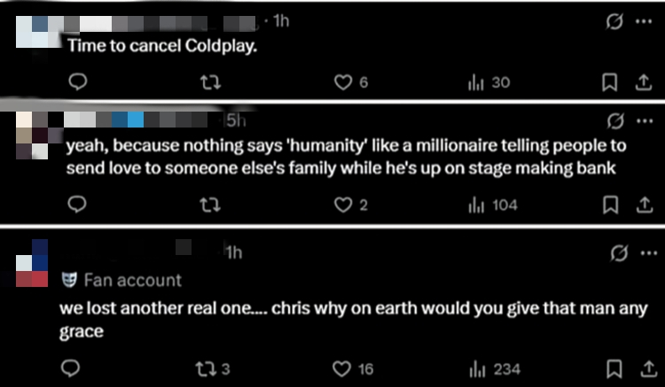Click Grok icon on the first post
The width and height of the screenshot is (665, 387).
point(612,20)
